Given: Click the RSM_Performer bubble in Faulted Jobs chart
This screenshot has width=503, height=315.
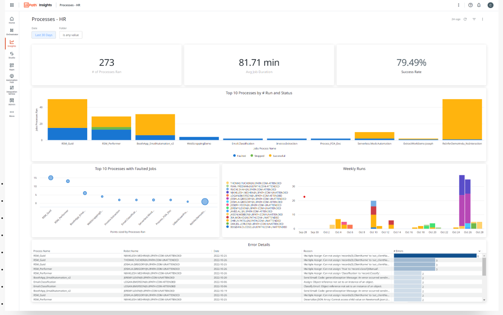Looking at the screenshot, I should coord(68,181).
